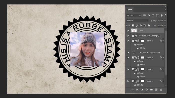Click Fill 100% value field

point(160,25)
